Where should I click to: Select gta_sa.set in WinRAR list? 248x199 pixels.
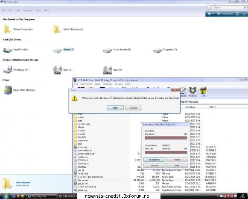82,184
